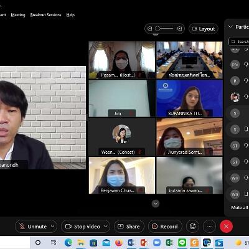
Task: Click the zoom in magnifier icon
Action: click(x=180, y=29)
